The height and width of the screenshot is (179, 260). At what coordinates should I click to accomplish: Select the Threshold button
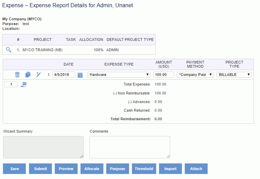[144, 169]
